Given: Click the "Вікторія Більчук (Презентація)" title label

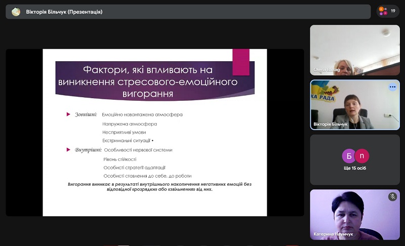Looking at the screenshot, I should click(64, 12).
